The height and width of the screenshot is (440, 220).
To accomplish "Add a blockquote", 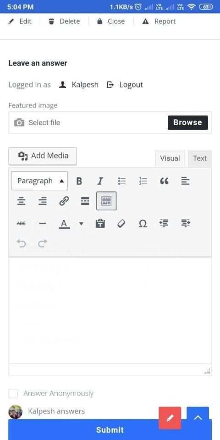I will click(164, 181).
